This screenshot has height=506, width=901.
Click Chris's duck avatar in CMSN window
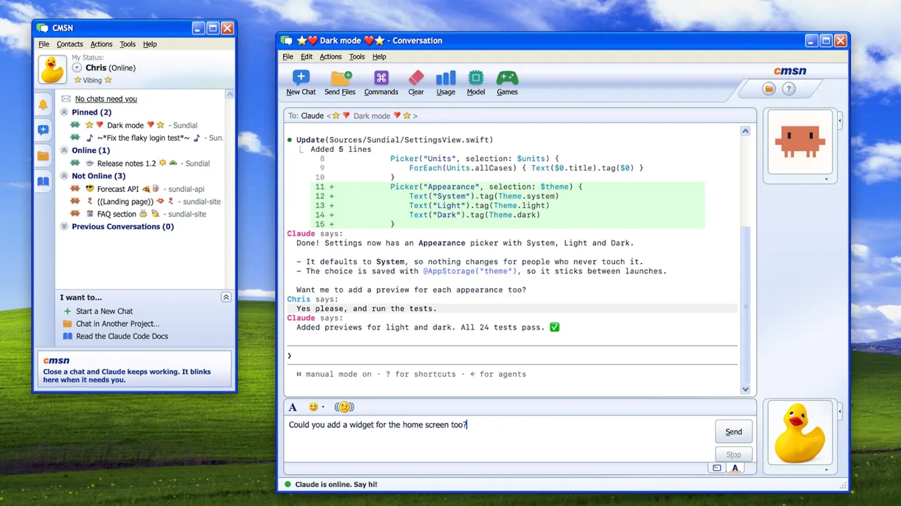click(x=52, y=69)
